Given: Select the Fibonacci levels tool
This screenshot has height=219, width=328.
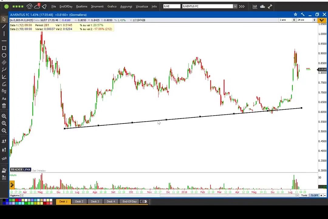Looking at the screenshot, I should coord(4,91).
